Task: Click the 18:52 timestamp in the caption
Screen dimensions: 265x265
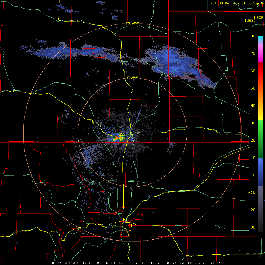Action: [x=214, y=263]
